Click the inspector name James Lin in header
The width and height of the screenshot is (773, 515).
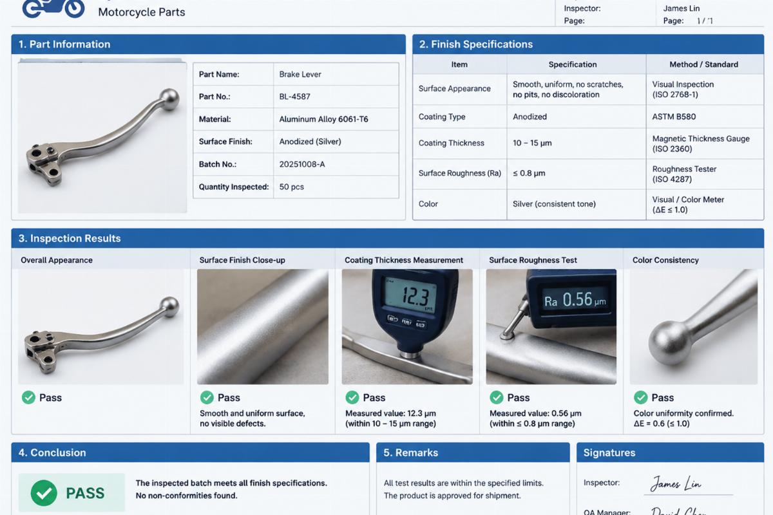(x=680, y=8)
